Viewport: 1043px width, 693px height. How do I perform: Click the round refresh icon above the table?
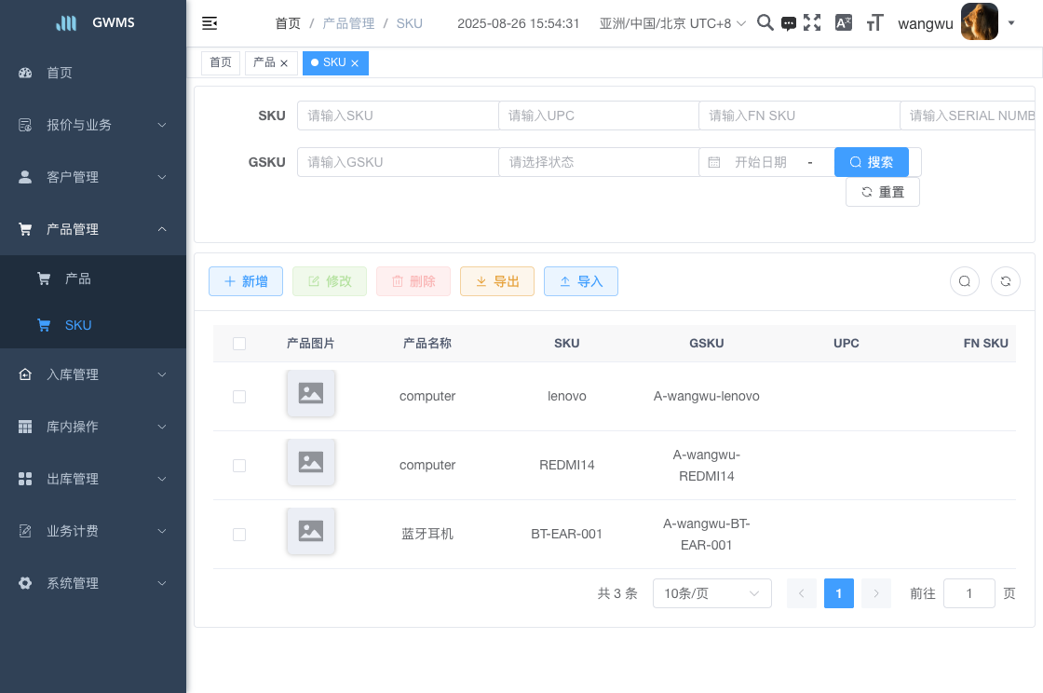point(1006,281)
